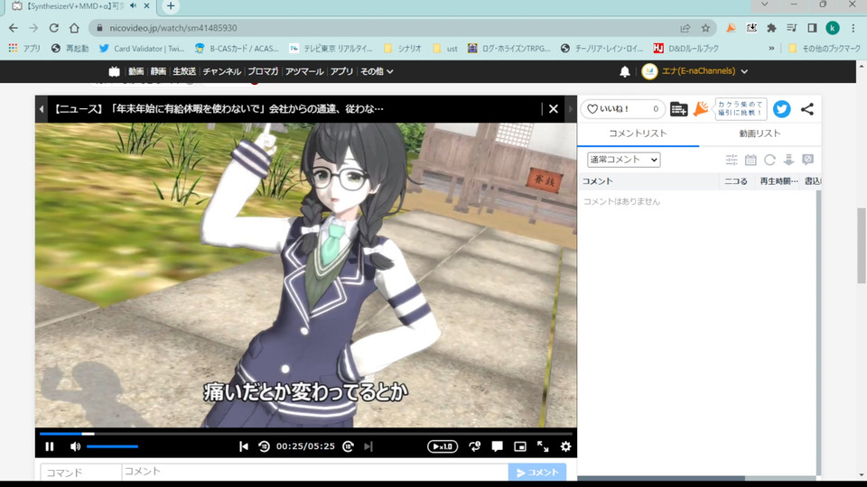867x487 pixels.
Task: Open the シナリオ bookmark folder
Action: click(x=403, y=49)
